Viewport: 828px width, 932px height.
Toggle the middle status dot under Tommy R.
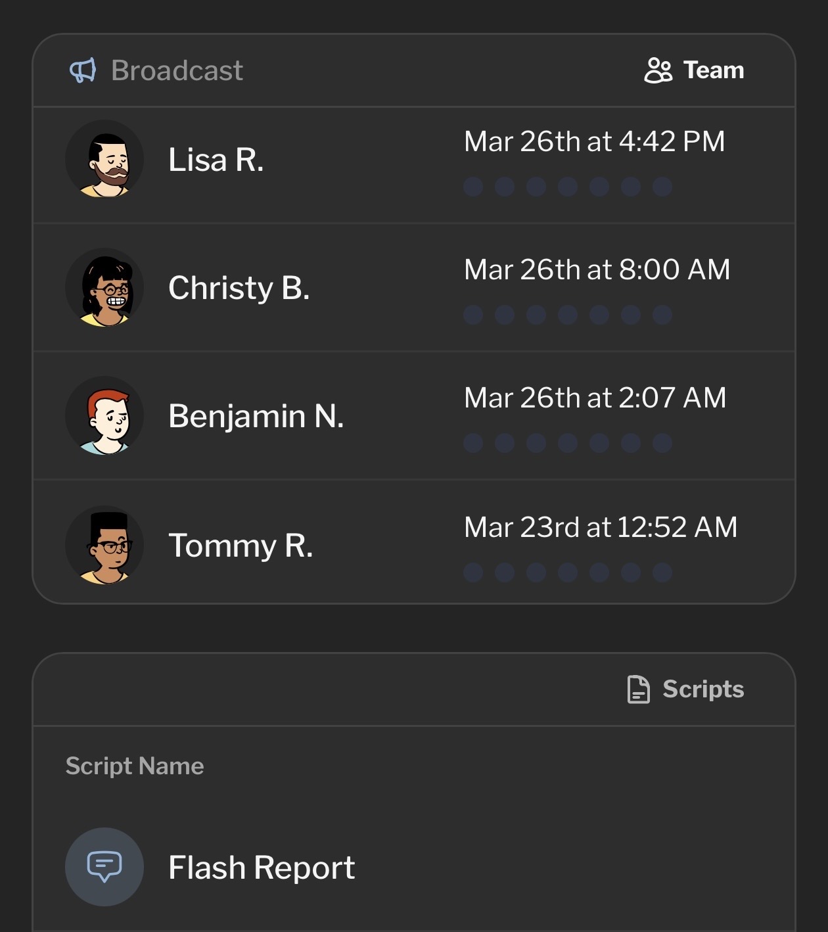coord(566,573)
